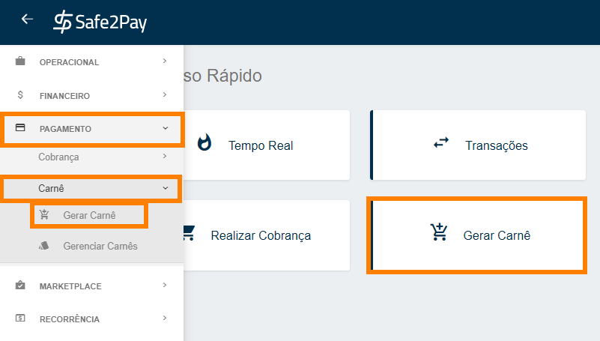Click the Marketplace bag icon
Screen dimensions: 600x341
click(x=20, y=285)
